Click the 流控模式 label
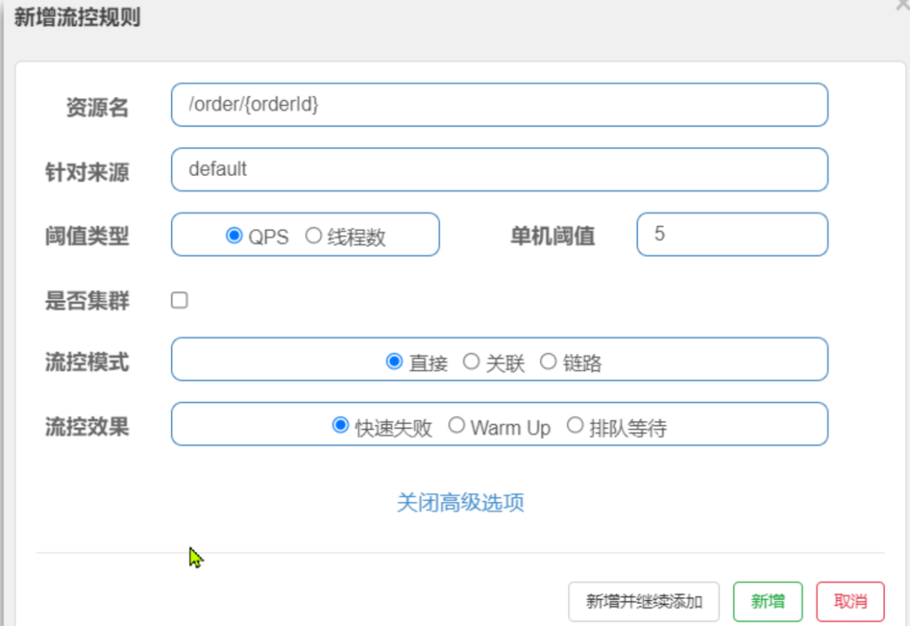This screenshot has height=626, width=910. pyautogui.click(x=87, y=362)
